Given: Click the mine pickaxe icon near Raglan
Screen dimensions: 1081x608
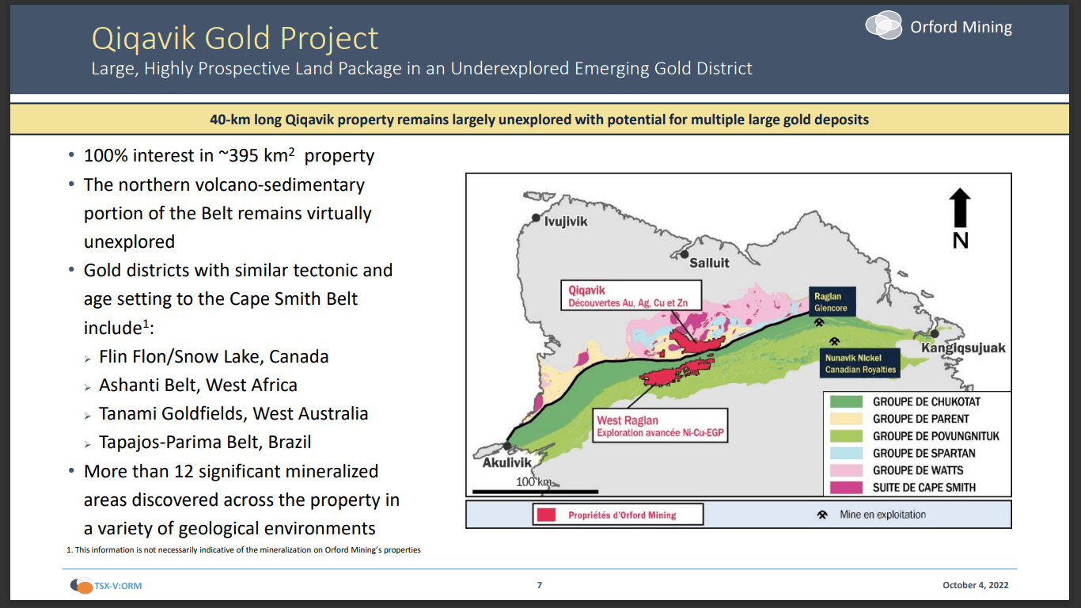Looking at the screenshot, I should pyautogui.click(x=819, y=322).
